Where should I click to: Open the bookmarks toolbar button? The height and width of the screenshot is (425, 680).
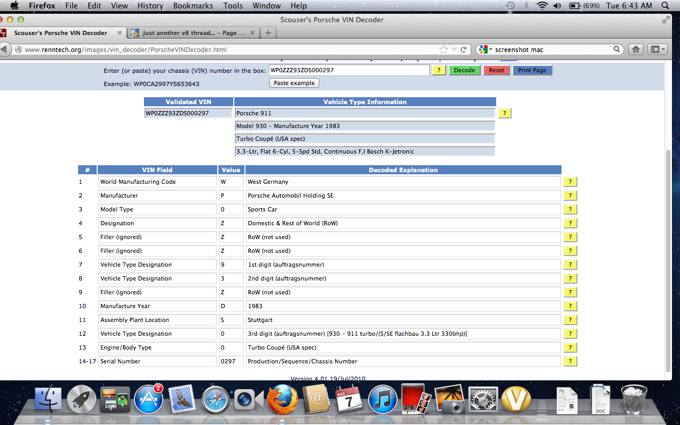point(658,49)
